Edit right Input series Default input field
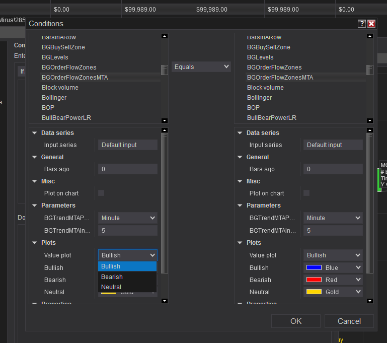Image resolution: width=387 pixels, height=343 pixels. [333, 145]
